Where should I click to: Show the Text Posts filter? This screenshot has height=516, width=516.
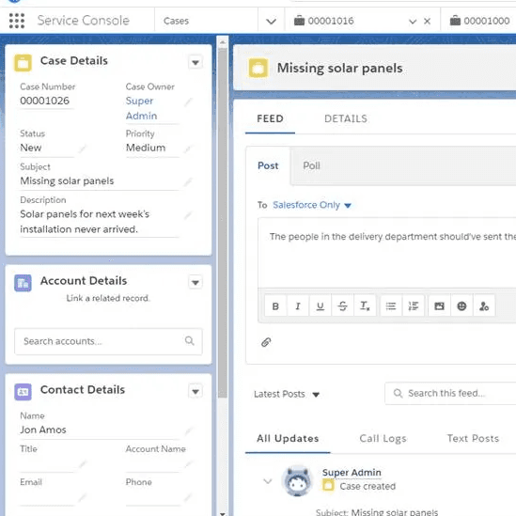(x=473, y=438)
